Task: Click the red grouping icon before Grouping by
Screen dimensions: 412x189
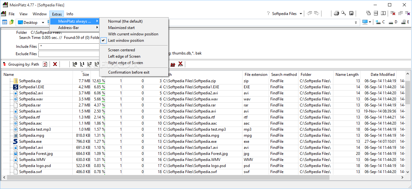Action: (4, 64)
